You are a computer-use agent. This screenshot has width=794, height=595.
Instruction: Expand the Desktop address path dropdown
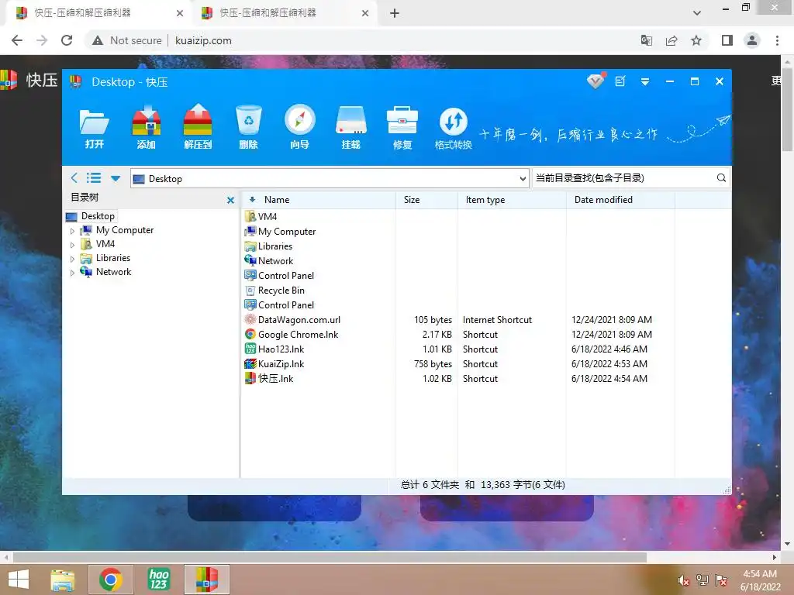[523, 179]
